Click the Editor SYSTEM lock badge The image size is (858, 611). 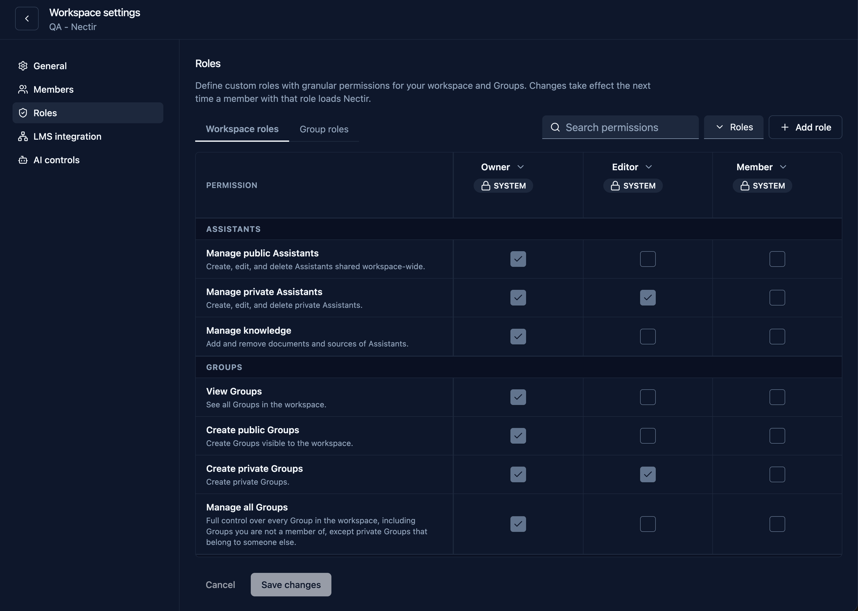[x=633, y=186]
